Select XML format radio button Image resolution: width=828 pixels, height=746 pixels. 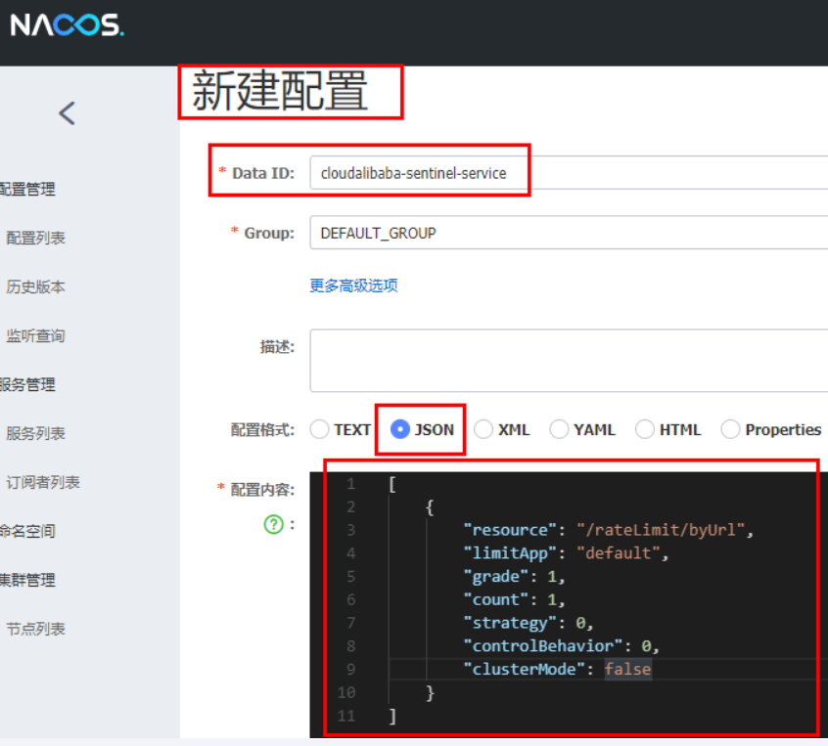483,429
